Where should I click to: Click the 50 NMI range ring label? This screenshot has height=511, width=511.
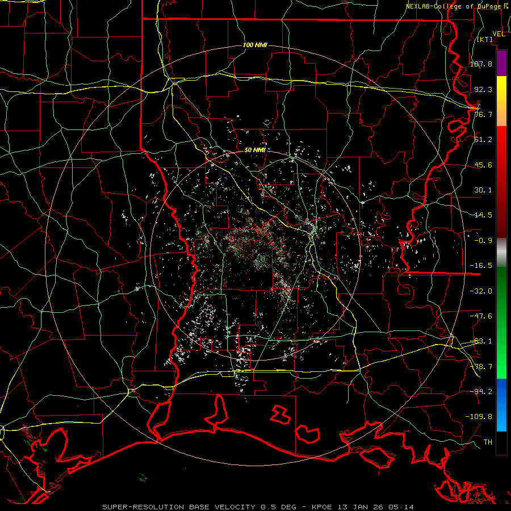255,150
